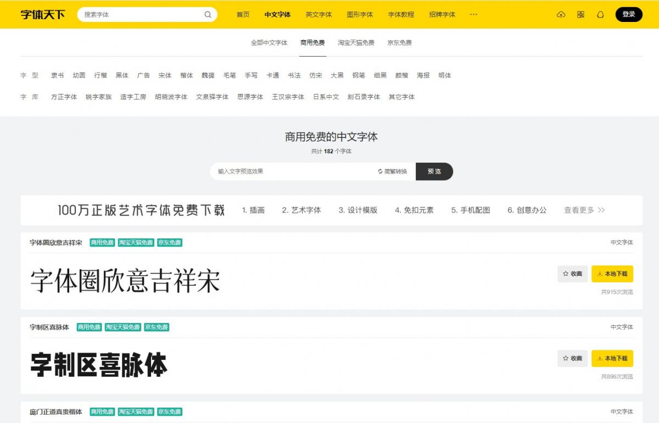Switch to 全部中文字体 tab

[x=269, y=43]
